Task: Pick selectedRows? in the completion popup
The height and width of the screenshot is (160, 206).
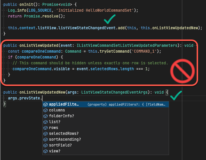Action: pyautogui.click(x=106, y=134)
